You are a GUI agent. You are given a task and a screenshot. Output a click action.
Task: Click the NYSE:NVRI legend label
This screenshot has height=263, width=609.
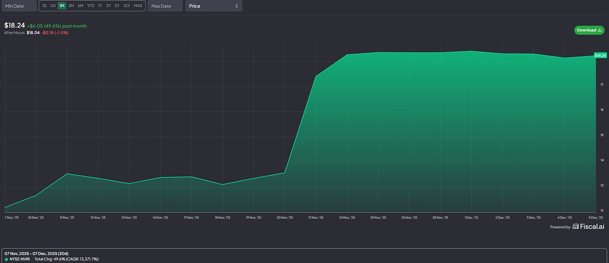point(20,259)
